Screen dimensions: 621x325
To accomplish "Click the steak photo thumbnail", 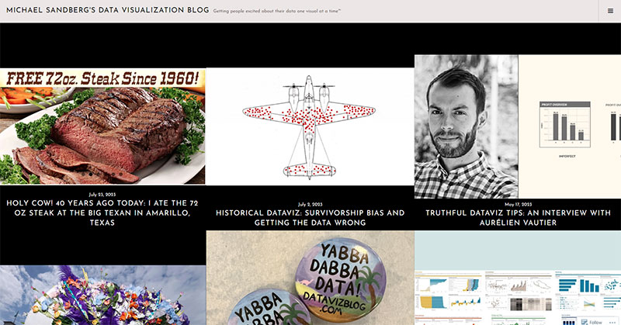I will [102, 126].
